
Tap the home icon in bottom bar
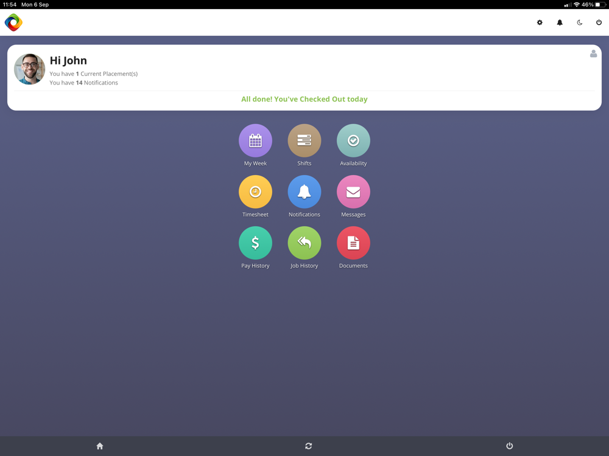coord(100,446)
